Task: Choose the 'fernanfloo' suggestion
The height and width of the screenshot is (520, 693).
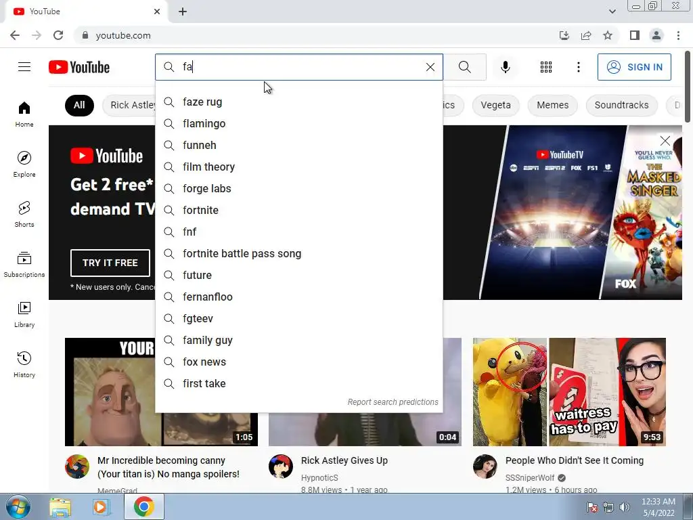Action: coord(298,297)
